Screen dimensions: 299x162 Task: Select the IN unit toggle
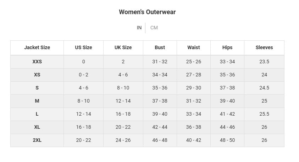click(139, 28)
